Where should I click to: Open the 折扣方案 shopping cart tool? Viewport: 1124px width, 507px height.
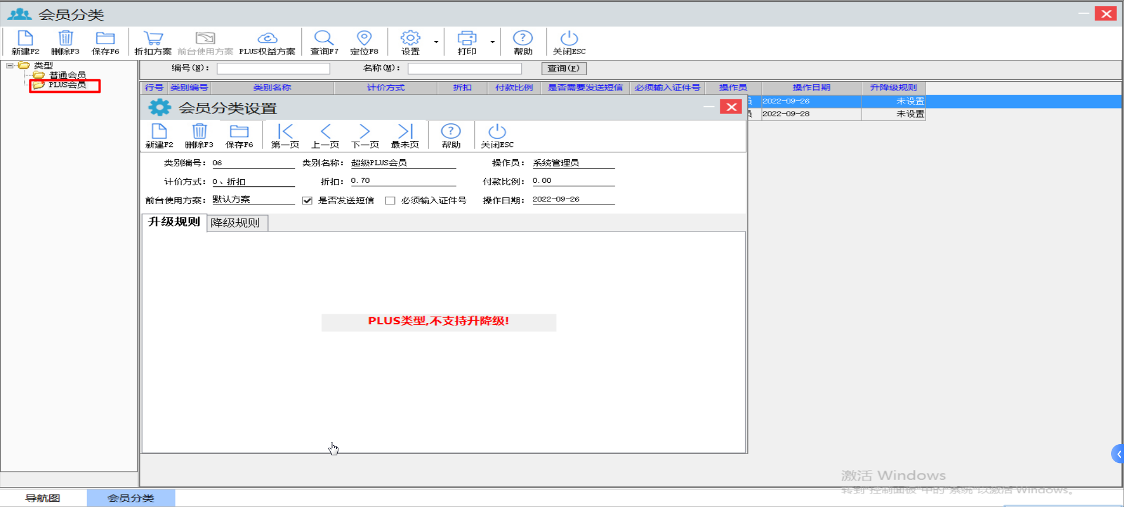tap(153, 39)
